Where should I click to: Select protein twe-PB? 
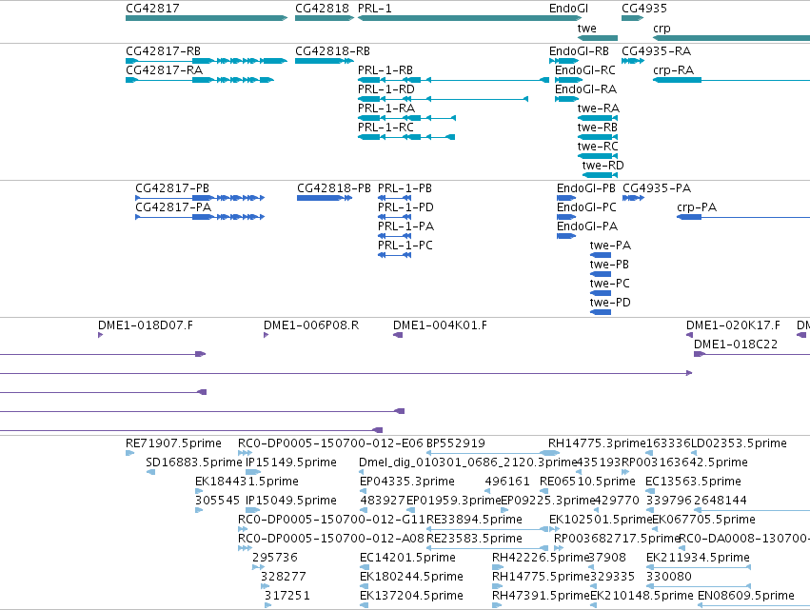tap(601, 274)
